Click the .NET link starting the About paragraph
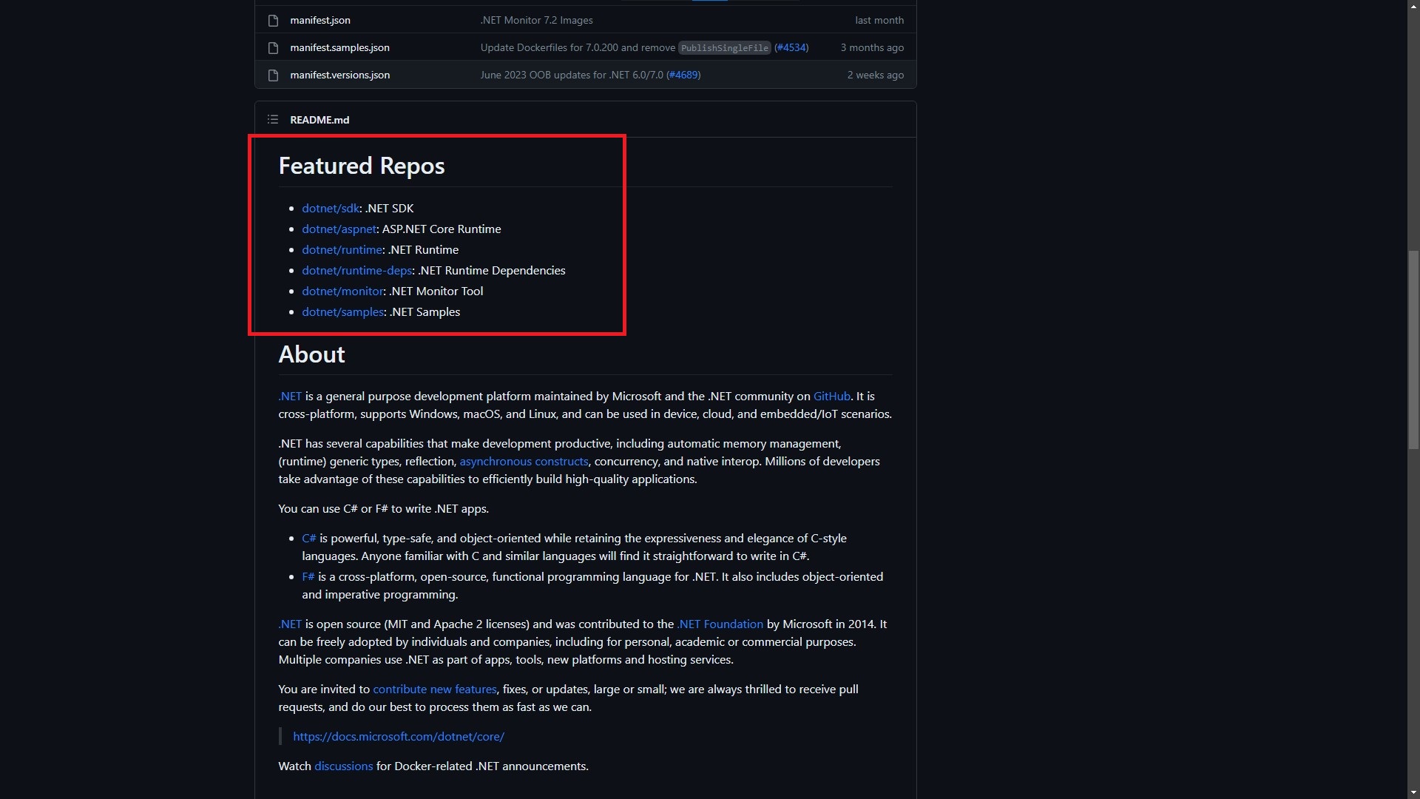 point(290,396)
